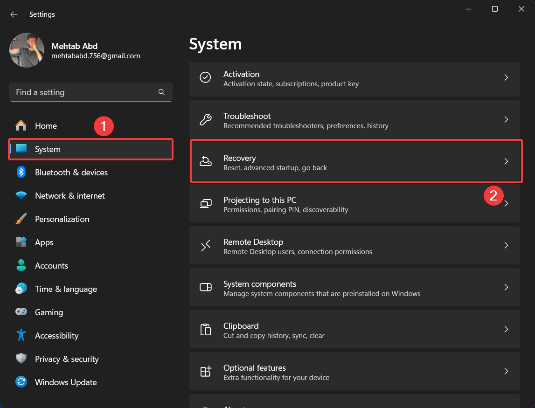Image resolution: width=535 pixels, height=408 pixels.
Task: Click the Projecting to this PC icon
Action: [205, 203]
